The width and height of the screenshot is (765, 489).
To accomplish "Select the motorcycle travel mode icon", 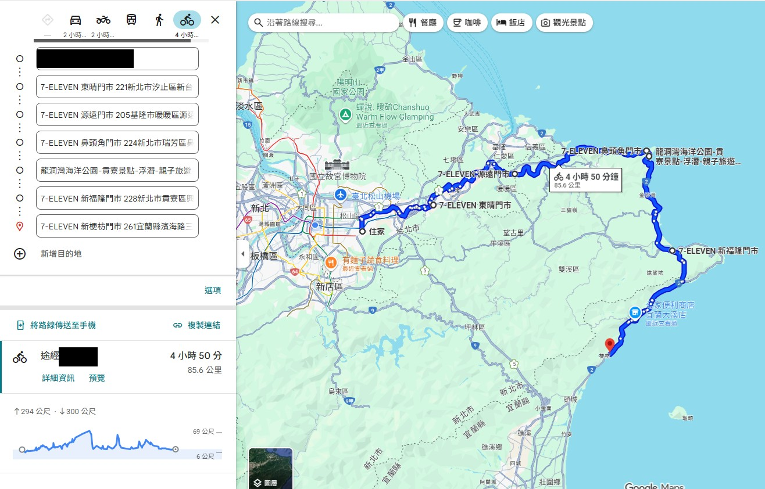I will [103, 20].
